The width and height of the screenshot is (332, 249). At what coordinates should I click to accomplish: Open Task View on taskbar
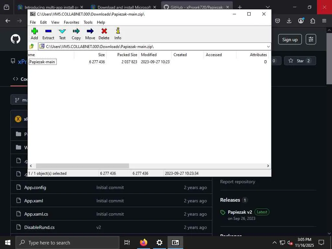click(x=127, y=243)
